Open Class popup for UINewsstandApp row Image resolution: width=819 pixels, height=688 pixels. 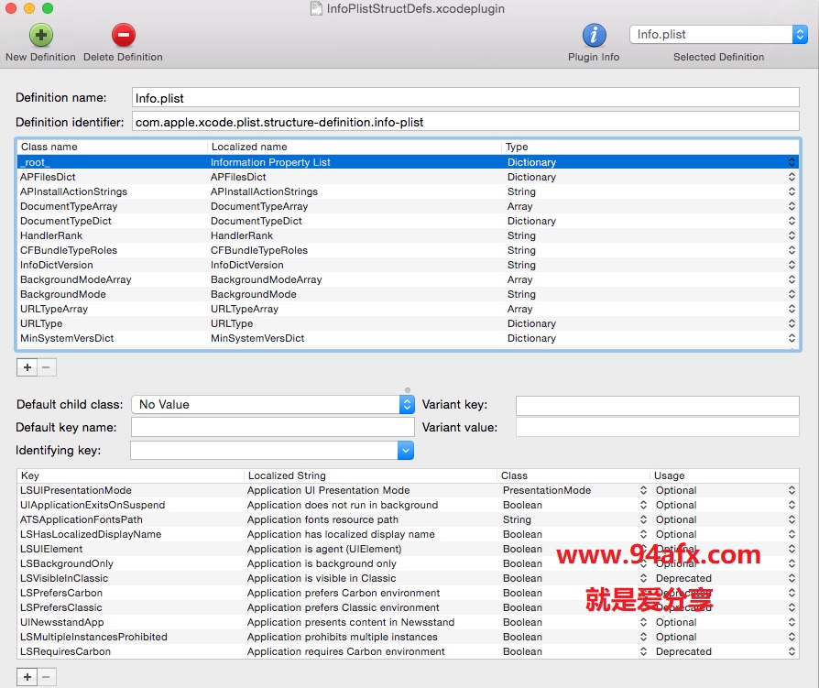[643, 622]
